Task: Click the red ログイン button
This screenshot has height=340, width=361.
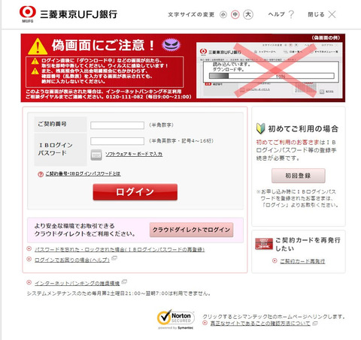Action: [x=135, y=192]
